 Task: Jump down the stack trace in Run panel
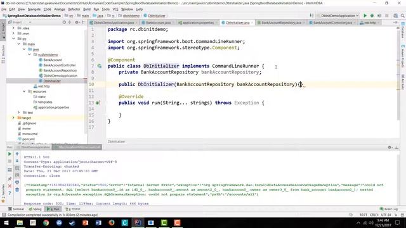pos(17,161)
